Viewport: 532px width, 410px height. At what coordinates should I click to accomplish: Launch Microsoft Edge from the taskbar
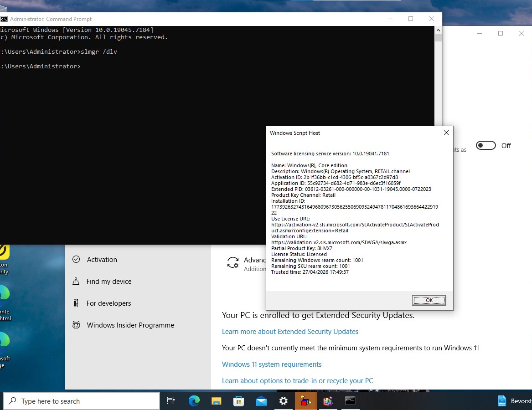(x=194, y=401)
